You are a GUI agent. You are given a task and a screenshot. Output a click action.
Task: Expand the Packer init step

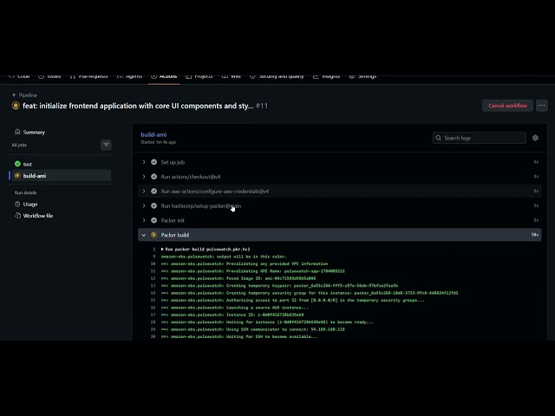(x=339, y=220)
